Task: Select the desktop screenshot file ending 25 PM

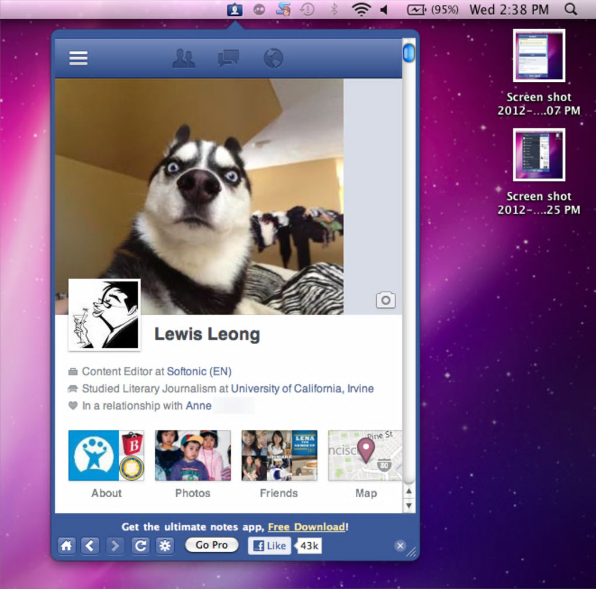Action: point(539,171)
